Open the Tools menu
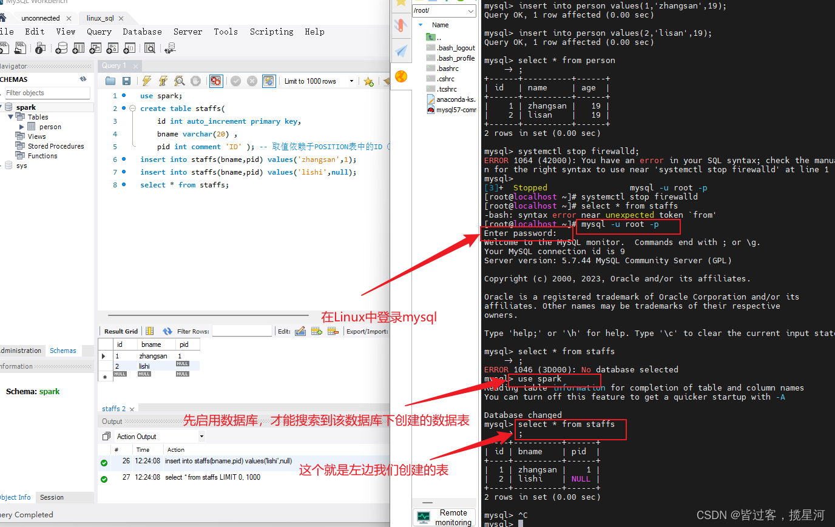This screenshot has width=835, height=527. pyautogui.click(x=226, y=32)
